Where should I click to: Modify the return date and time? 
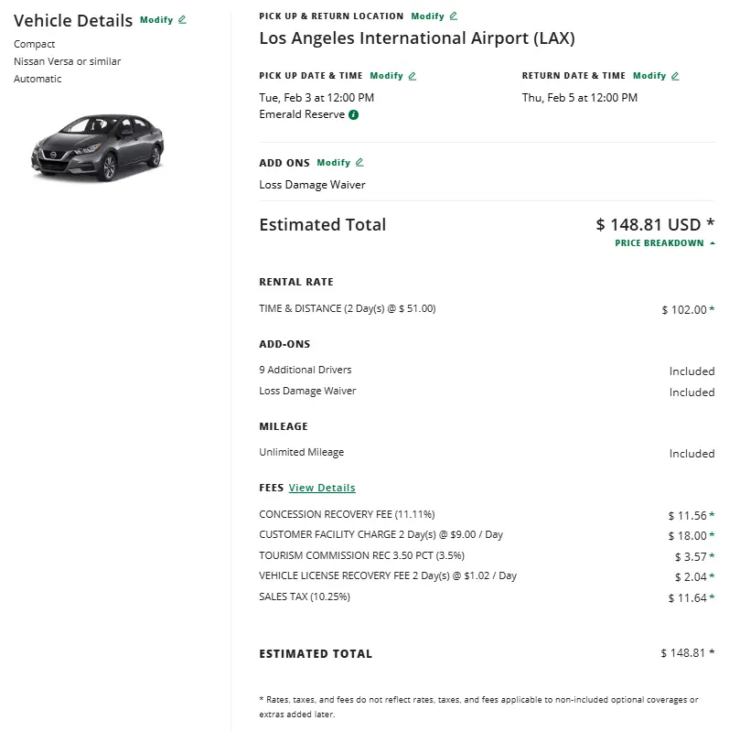pos(649,76)
